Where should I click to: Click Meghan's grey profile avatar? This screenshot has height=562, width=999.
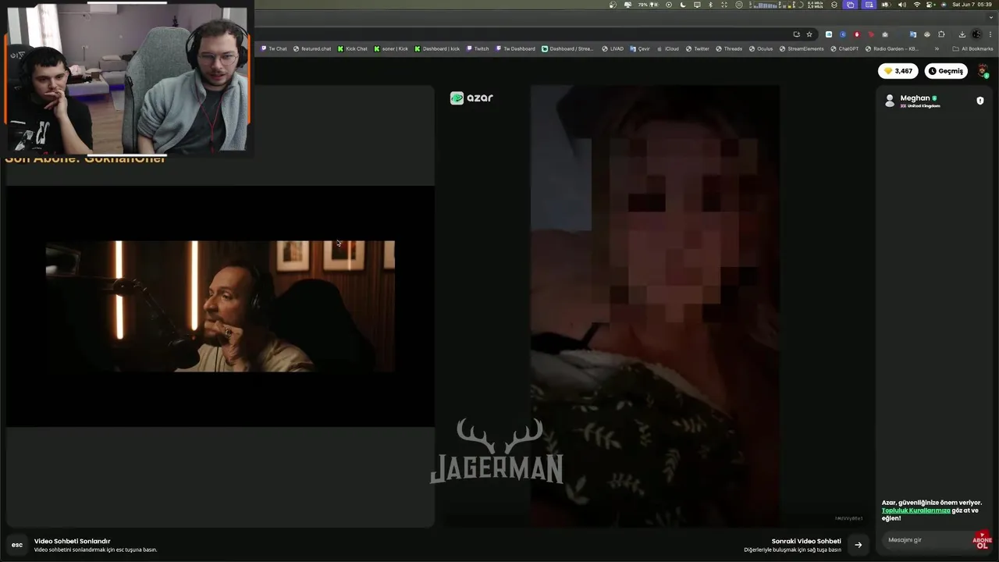coord(889,101)
